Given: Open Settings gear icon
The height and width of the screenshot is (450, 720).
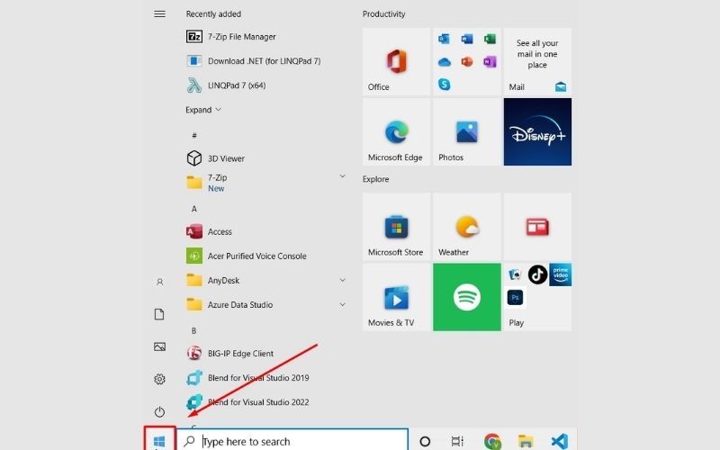Looking at the screenshot, I should [x=159, y=379].
